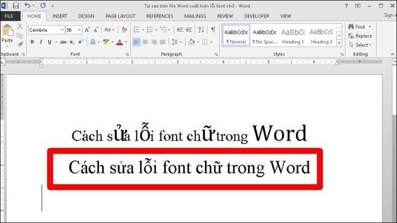The width and height of the screenshot is (397, 223).
Task: Click the Replace button
Action: [x=360, y=36]
